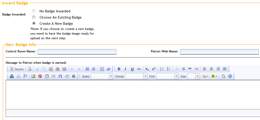Toggle Bold formatting

click(119, 69)
